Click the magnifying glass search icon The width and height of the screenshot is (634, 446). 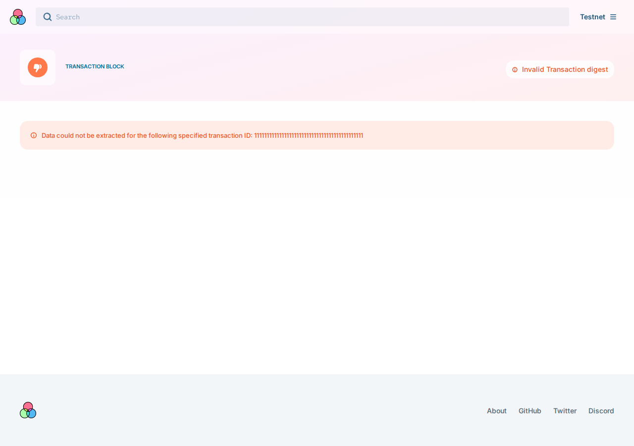[48, 17]
